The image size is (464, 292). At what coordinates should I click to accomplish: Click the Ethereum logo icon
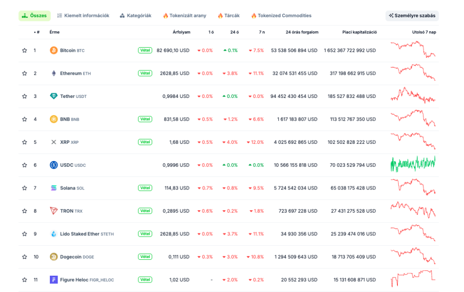[53, 73]
